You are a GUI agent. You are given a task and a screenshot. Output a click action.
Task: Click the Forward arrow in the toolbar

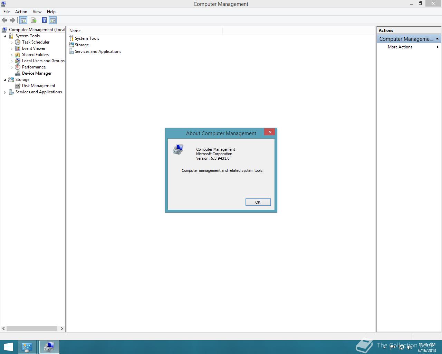(12, 20)
